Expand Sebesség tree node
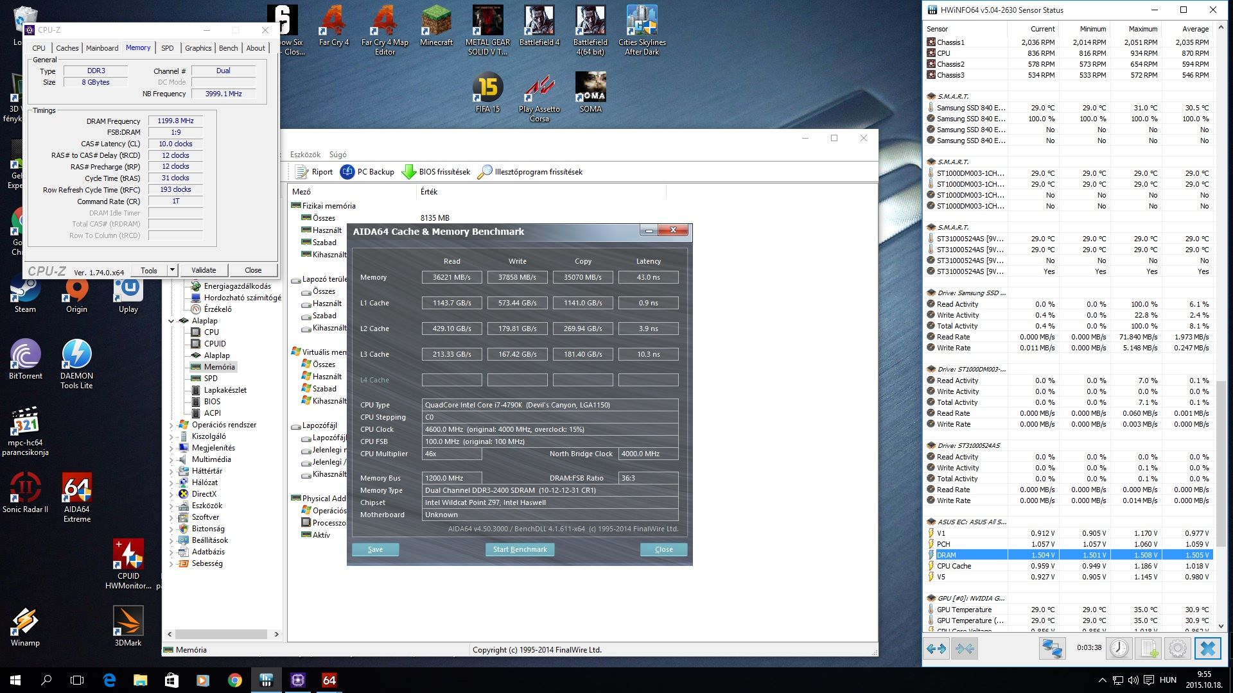The width and height of the screenshot is (1233, 693). (x=171, y=563)
